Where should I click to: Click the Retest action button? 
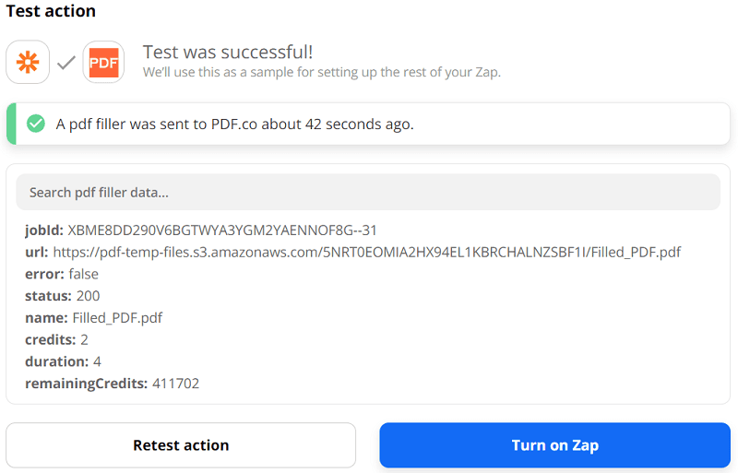tap(181, 445)
